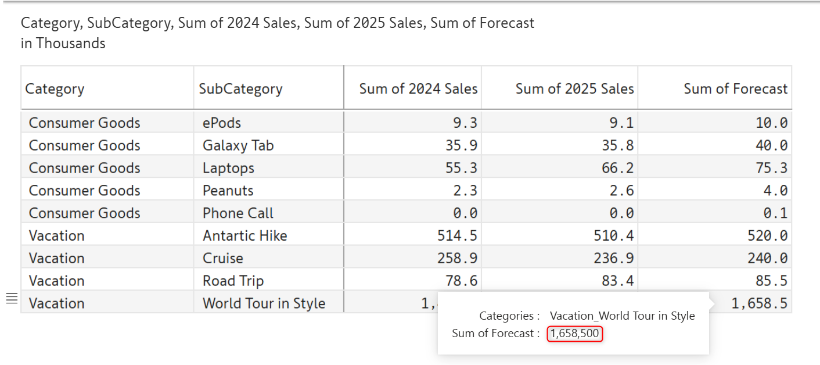Click the 66.2 Laptops 2025 sales value

tap(617, 168)
